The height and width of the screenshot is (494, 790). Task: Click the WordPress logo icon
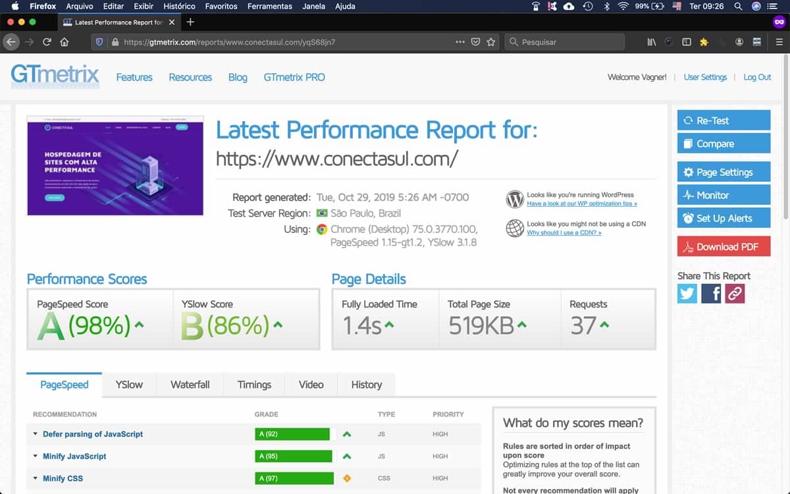coord(515,199)
